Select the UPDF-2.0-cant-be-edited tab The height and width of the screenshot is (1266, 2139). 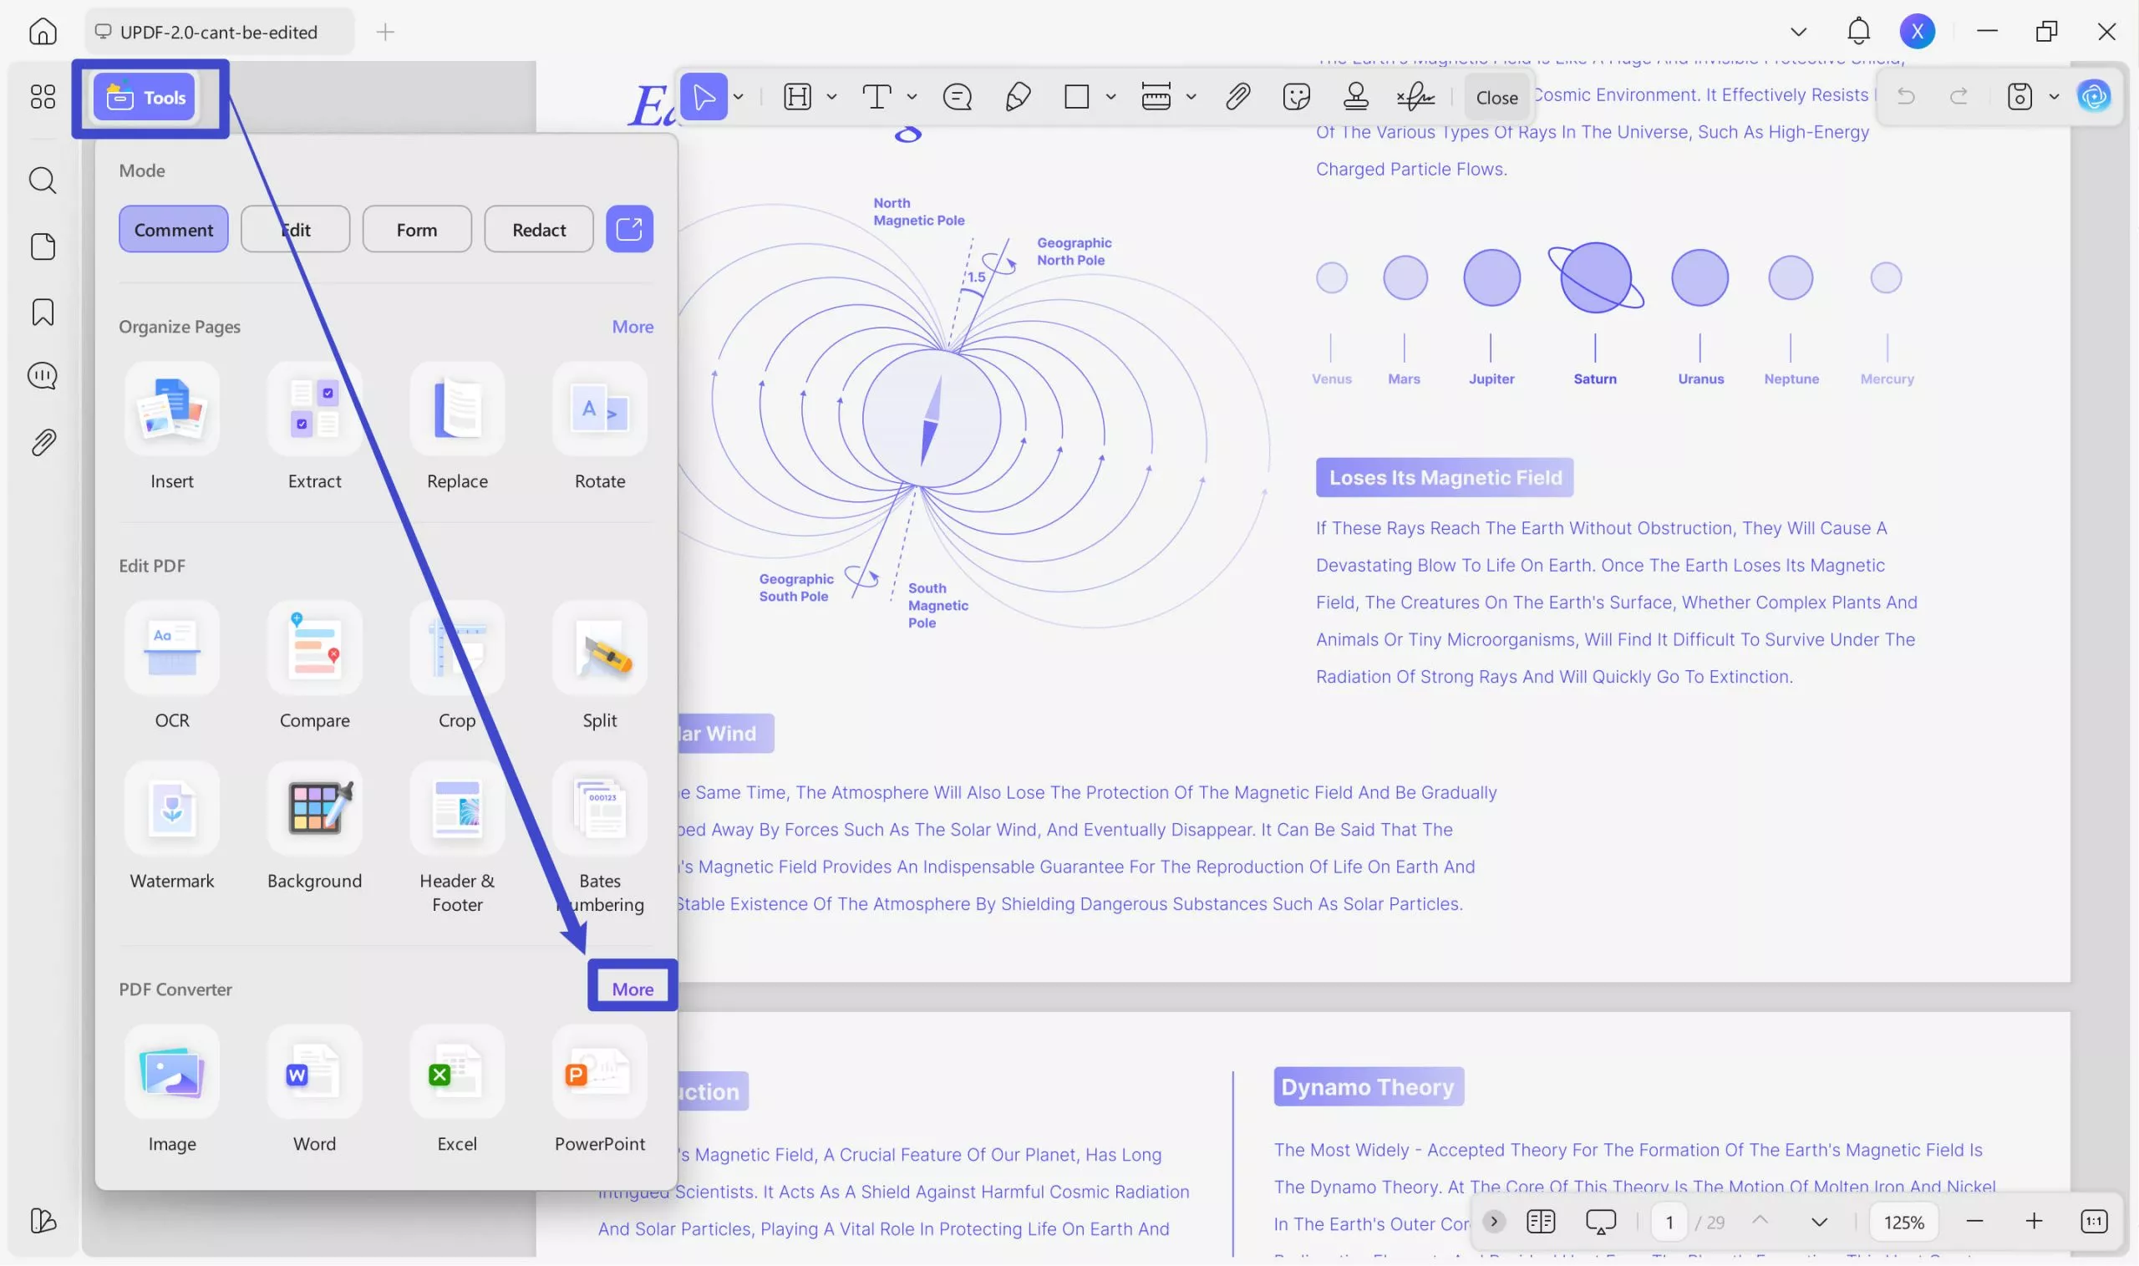click(x=219, y=32)
